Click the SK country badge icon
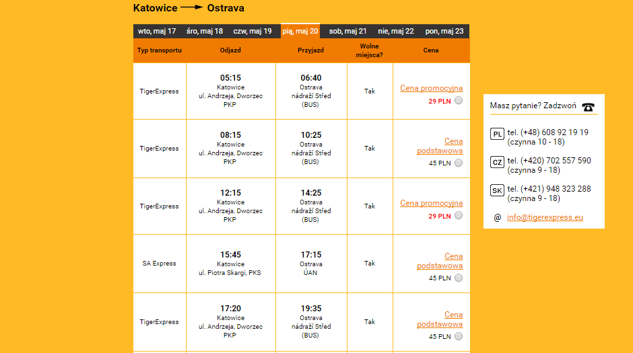The image size is (633, 353). point(497,190)
